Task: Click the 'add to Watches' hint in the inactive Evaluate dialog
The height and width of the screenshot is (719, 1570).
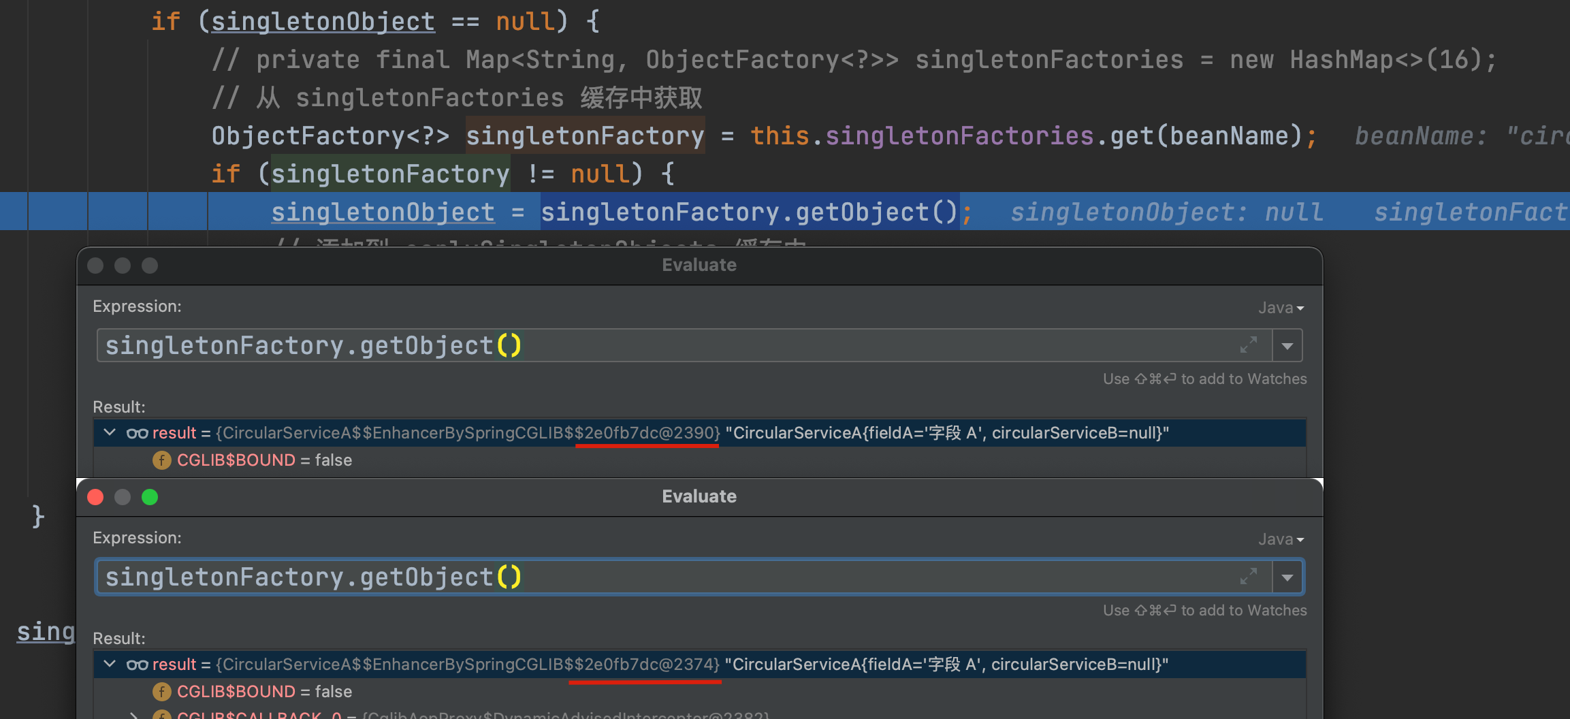Action: [x=1243, y=379]
